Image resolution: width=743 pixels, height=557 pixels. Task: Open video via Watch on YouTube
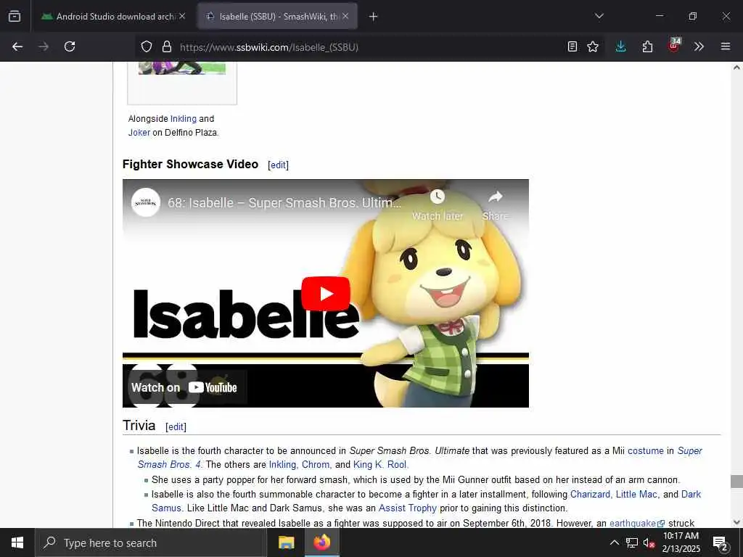tap(184, 387)
